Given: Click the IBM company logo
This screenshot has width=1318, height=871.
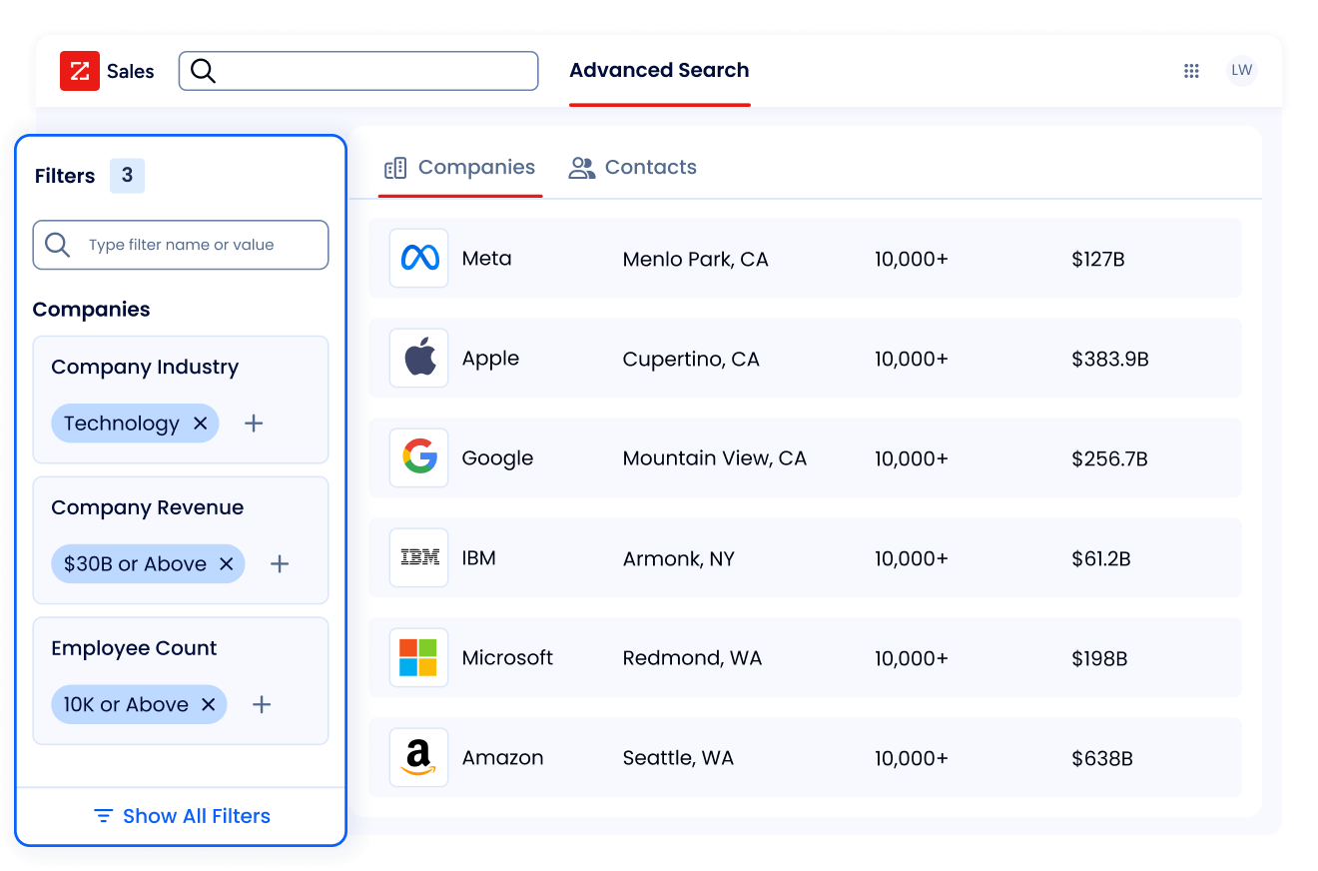Looking at the screenshot, I should [x=419, y=558].
